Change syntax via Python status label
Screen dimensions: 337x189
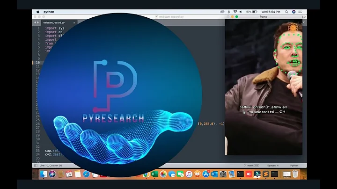pos(294,166)
